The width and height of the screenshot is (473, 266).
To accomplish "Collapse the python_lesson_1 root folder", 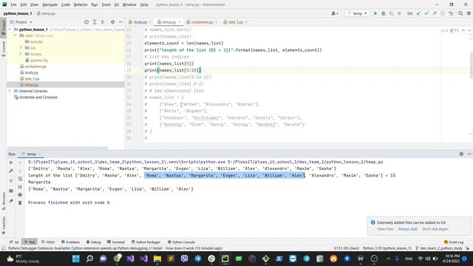I will (10, 30).
